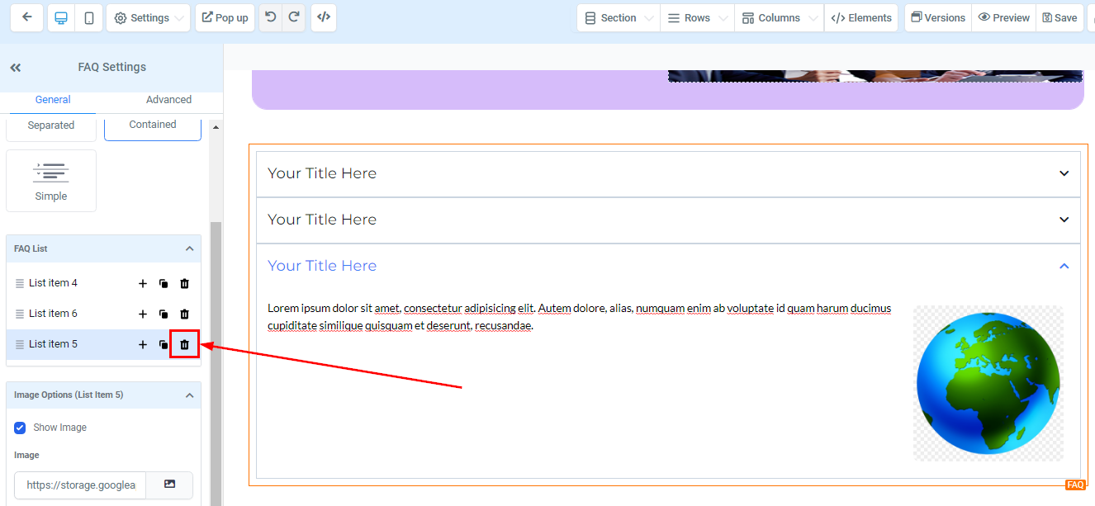Open the custom code editor icon
Image resolution: width=1095 pixels, height=506 pixels.
324,17
